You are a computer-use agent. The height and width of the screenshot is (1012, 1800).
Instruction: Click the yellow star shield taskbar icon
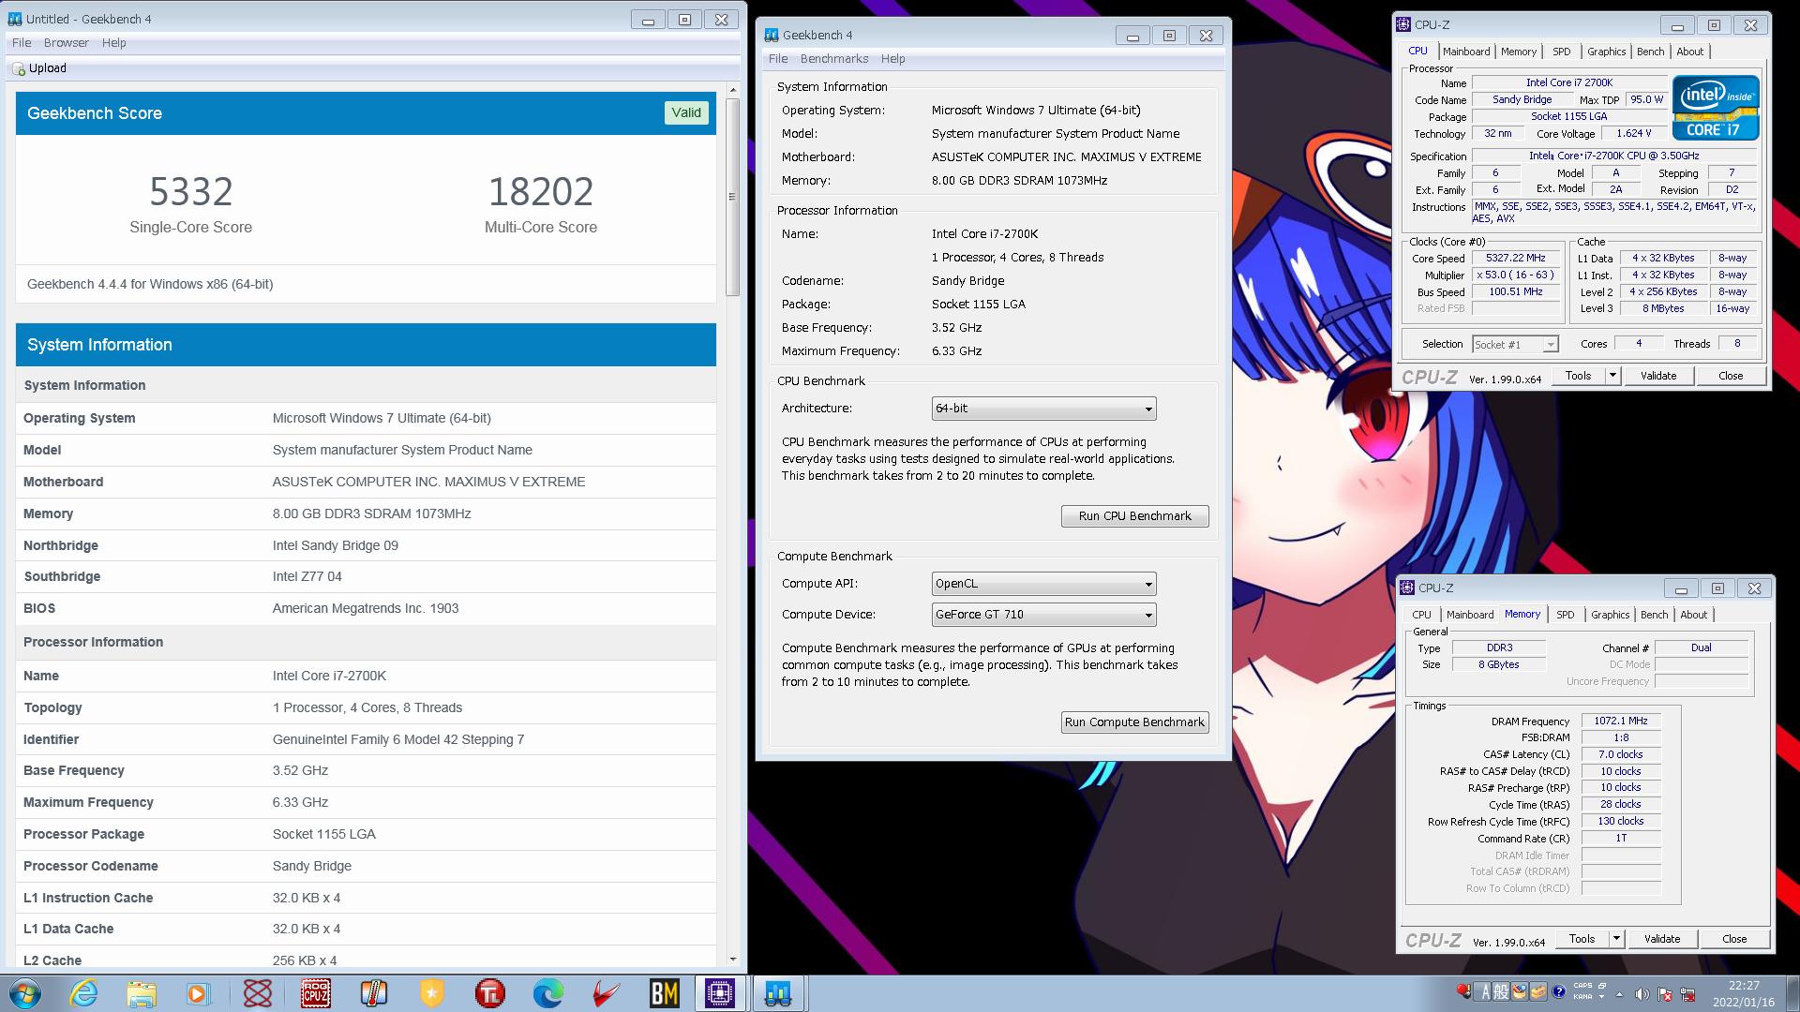(431, 993)
